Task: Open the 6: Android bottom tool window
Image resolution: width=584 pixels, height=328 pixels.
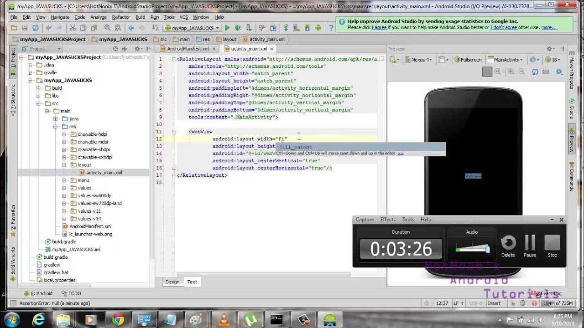Action: click(41, 293)
